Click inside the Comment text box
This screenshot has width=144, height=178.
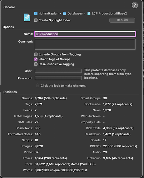[x=85, y=44]
